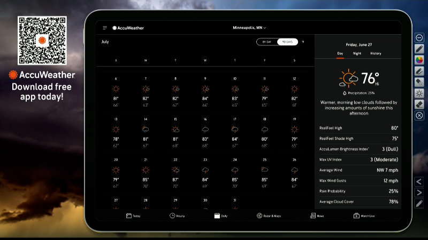Image resolution: width=428 pixels, height=240 pixels.
Task: Click the AccuLumen Brightness Index row
Action: click(x=358, y=149)
